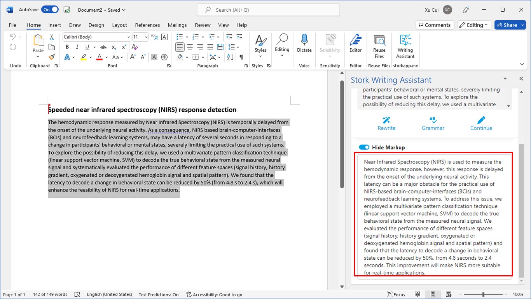Click Continue in the Stork Writing Assistant
The width and height of the screenshot is (531, 299).
(x=481, y=123)
